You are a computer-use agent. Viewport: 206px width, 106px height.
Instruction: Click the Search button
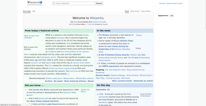pos(99,3)
